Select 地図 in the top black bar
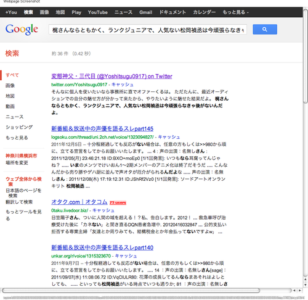308x300 pixels. click(x=60, y=12)
